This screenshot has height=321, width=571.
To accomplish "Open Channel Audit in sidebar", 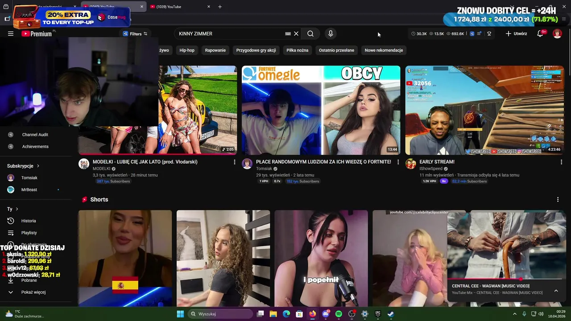I will coord(35,135).
